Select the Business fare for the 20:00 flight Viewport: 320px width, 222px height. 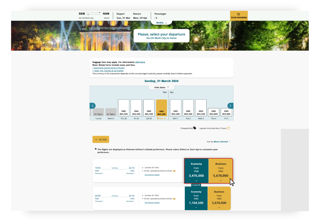[x=219, y=198]
